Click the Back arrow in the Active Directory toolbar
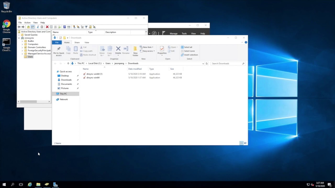 coord(19,27)
